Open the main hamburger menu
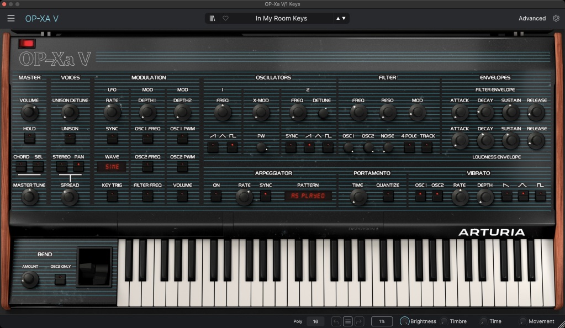The image size is (565, 328). [10, 18]
